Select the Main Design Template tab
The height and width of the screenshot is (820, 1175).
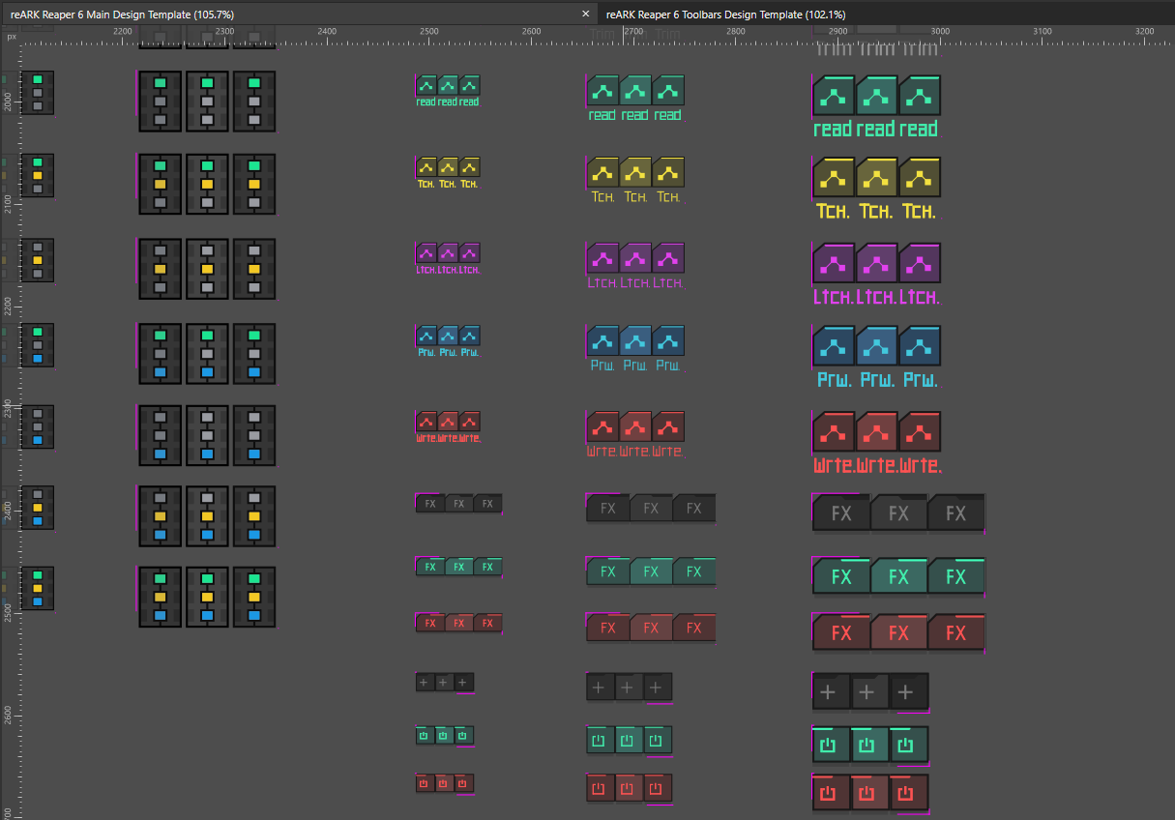point(122,15)
